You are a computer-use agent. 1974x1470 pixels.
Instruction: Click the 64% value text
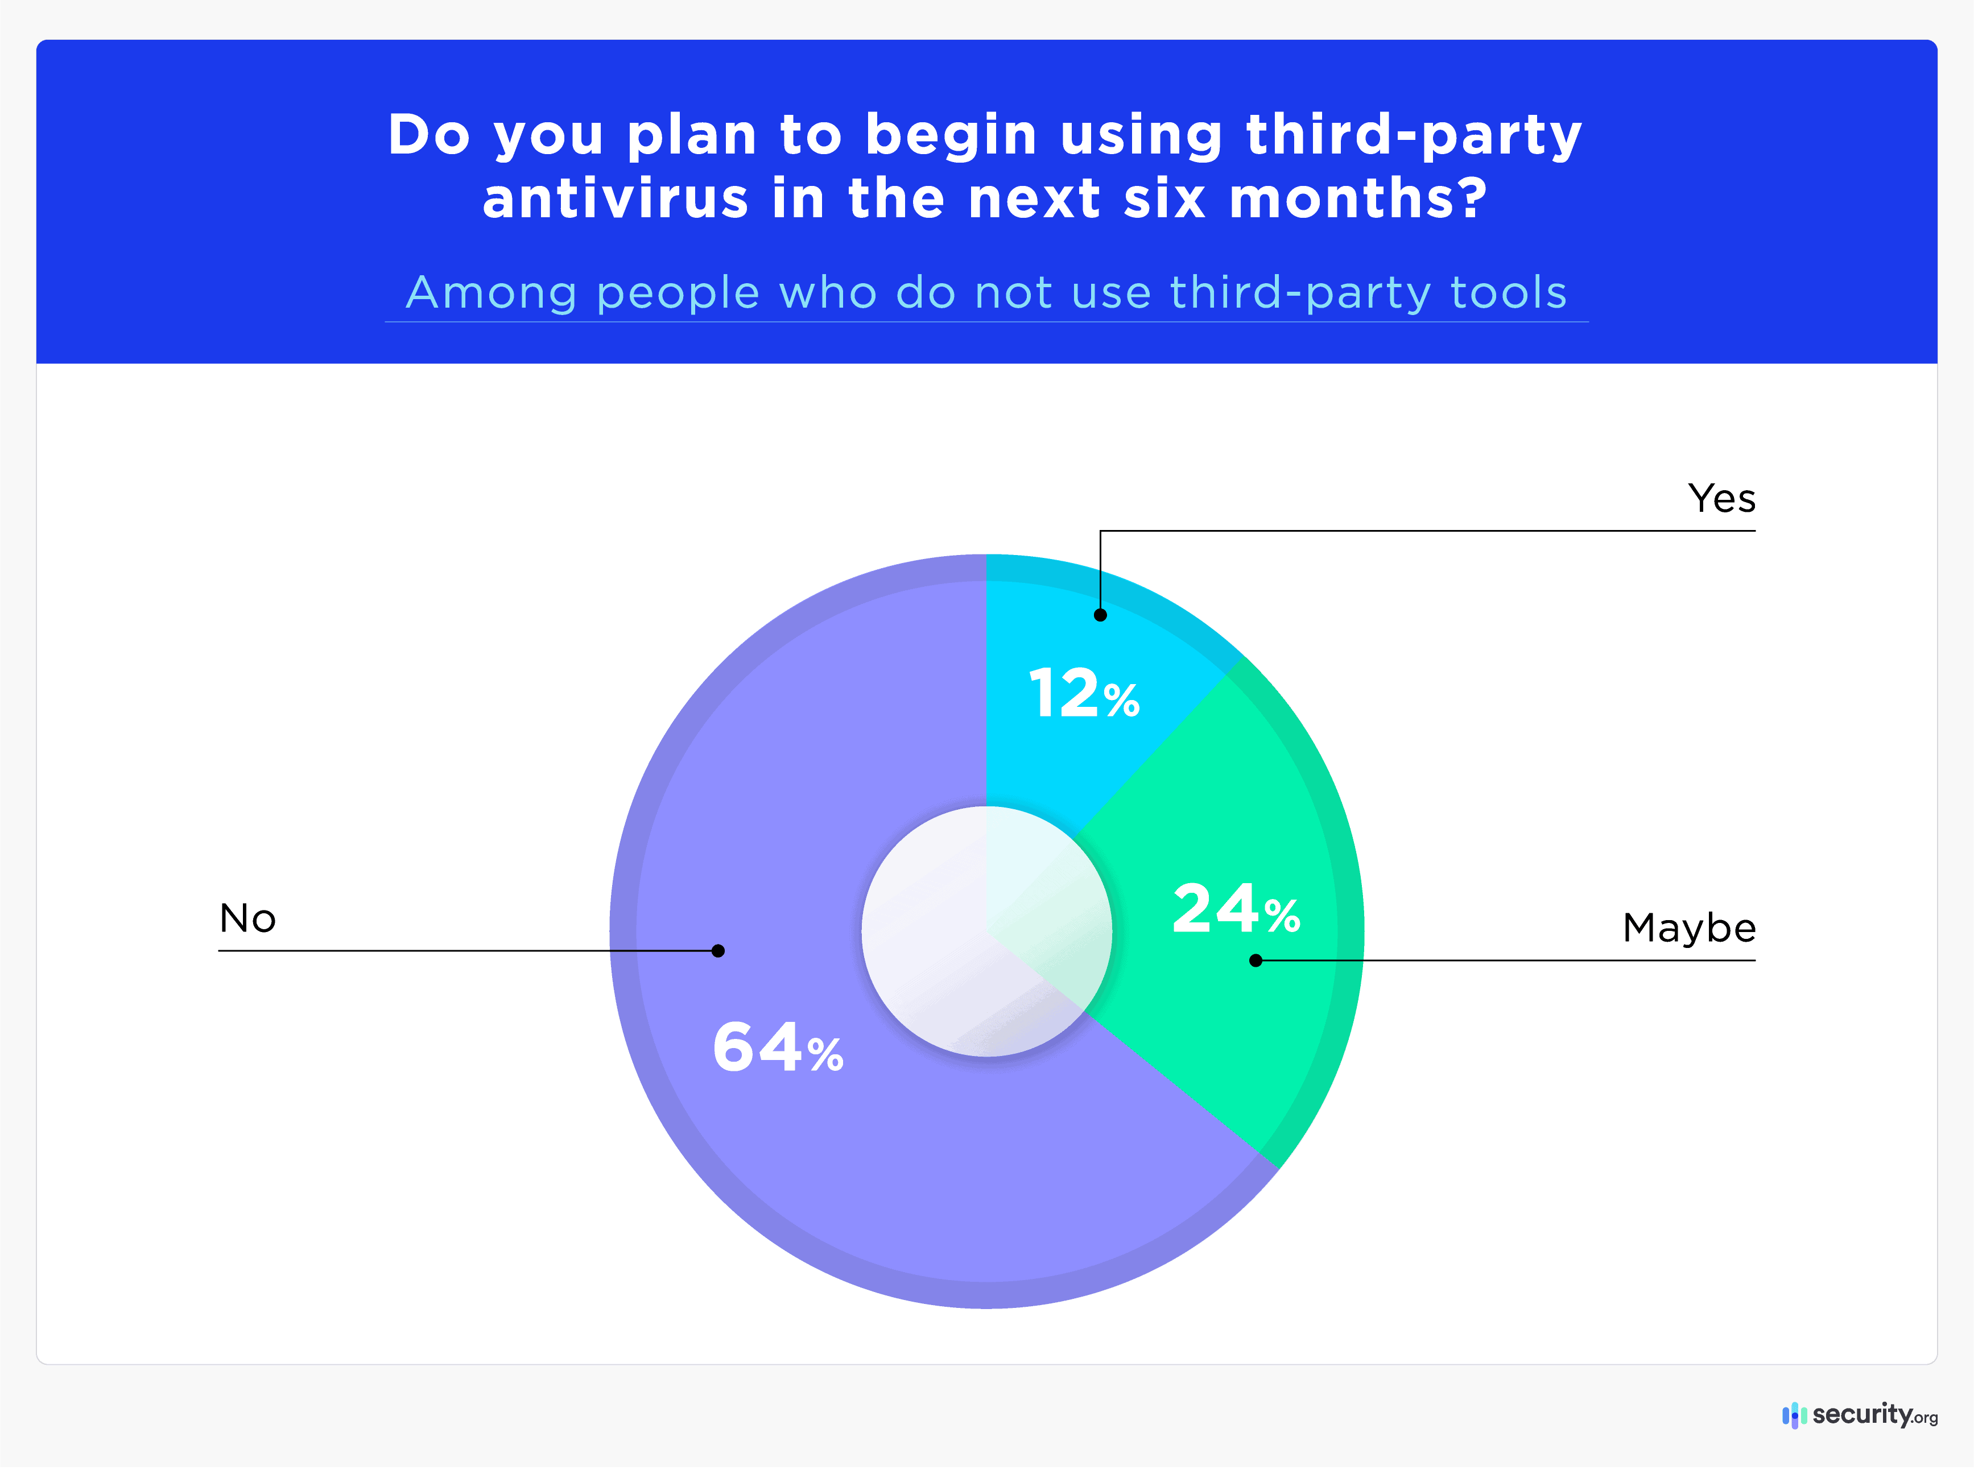click(777, 1048)
